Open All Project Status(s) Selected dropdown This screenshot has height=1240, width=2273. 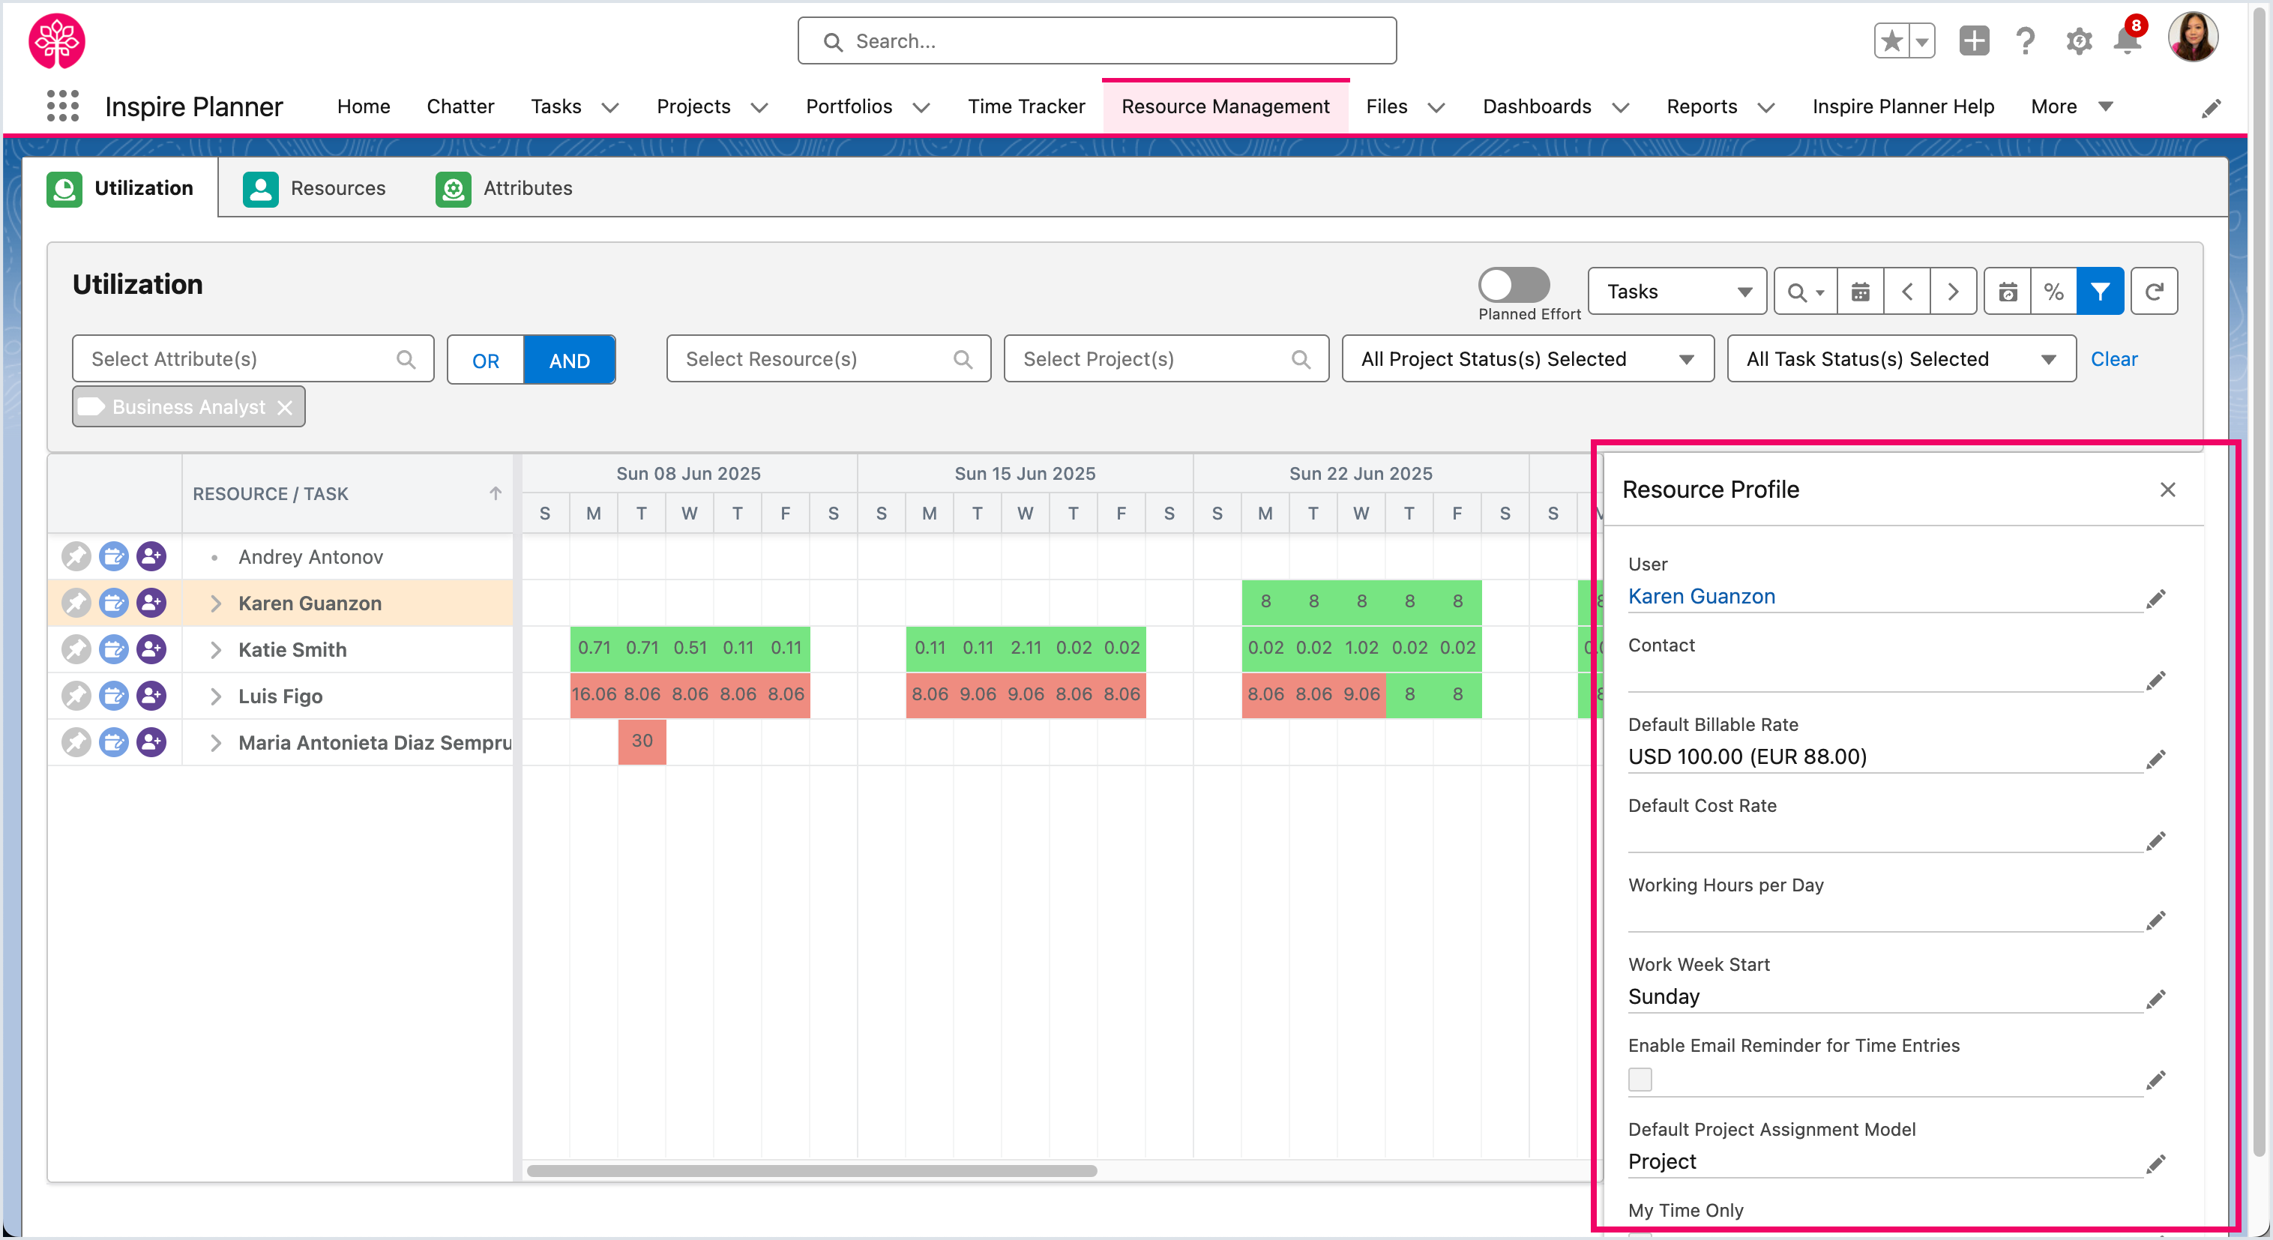[1527, 359]
